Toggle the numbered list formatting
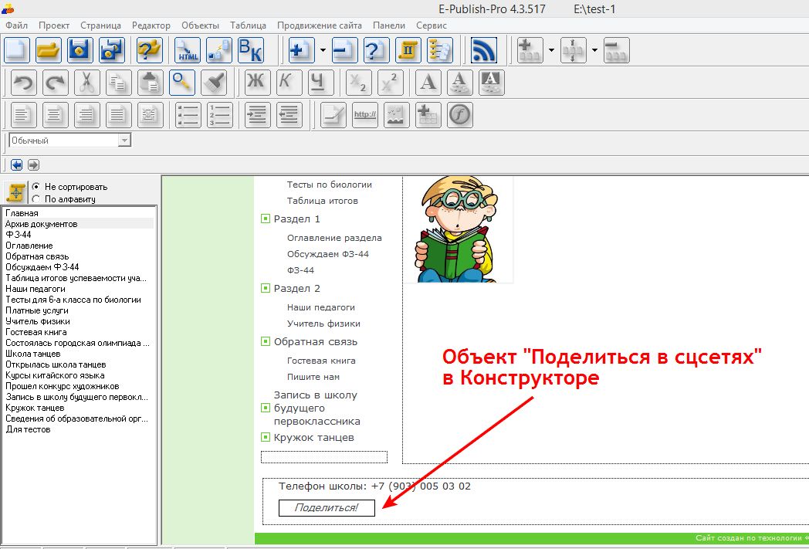Viewport: 809px width, 549px height. click(x=220, y=114)
